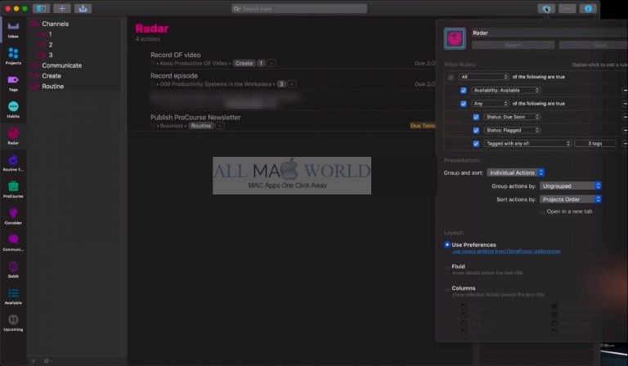Open the ProCourse perspective
Image resolution: width=628 pixels, height=366 pixels.
click(x=13, y=190)
